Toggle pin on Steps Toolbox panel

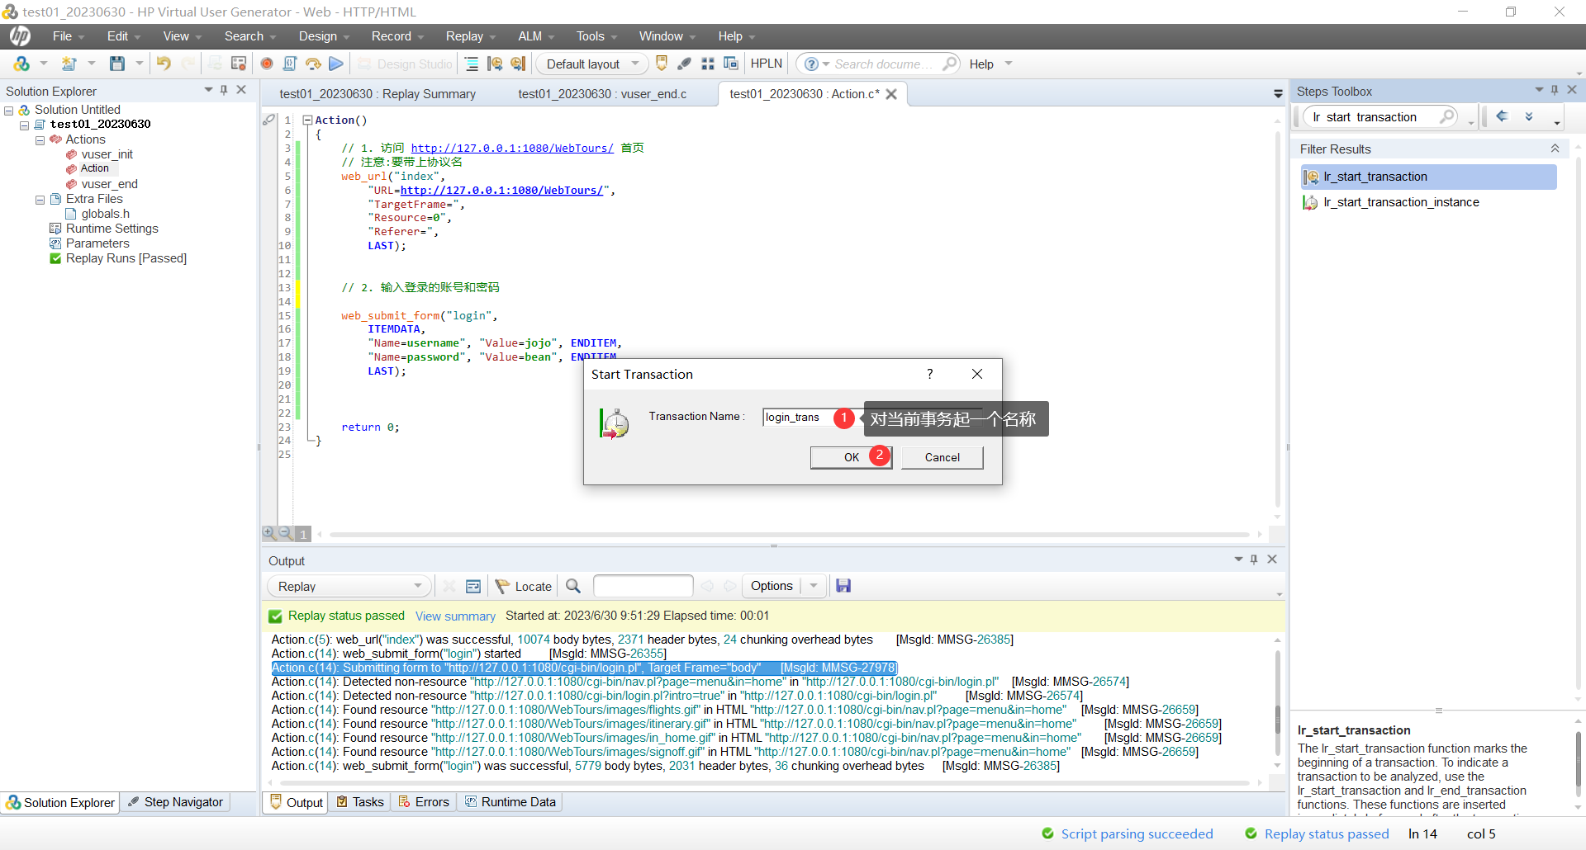click(x=1555, y=90)
